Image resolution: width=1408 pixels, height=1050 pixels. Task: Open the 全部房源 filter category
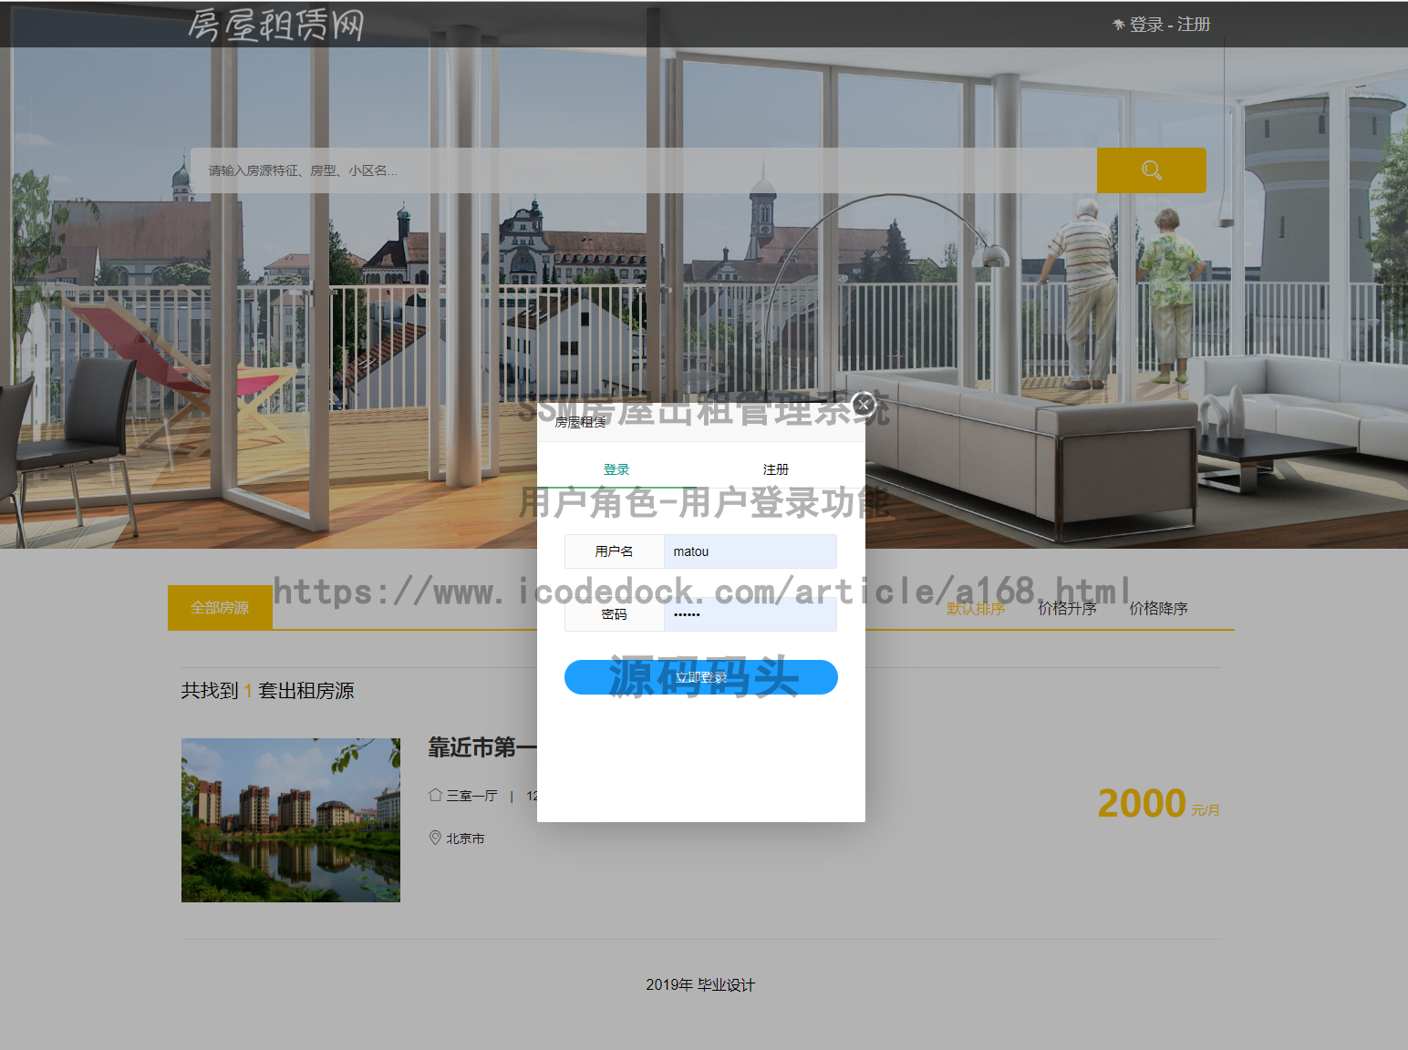tap(220, 607)
